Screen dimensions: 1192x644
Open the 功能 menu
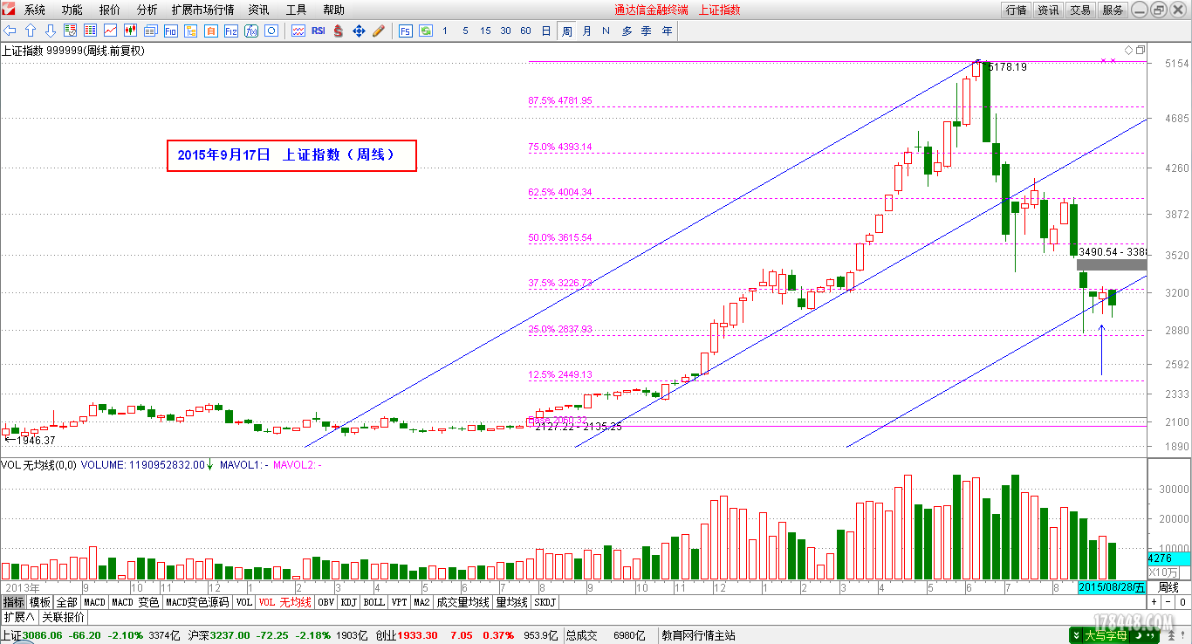(72, 10)
